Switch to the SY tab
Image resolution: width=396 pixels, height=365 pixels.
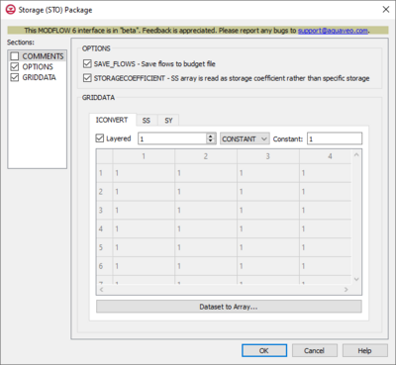click(168, 121)
